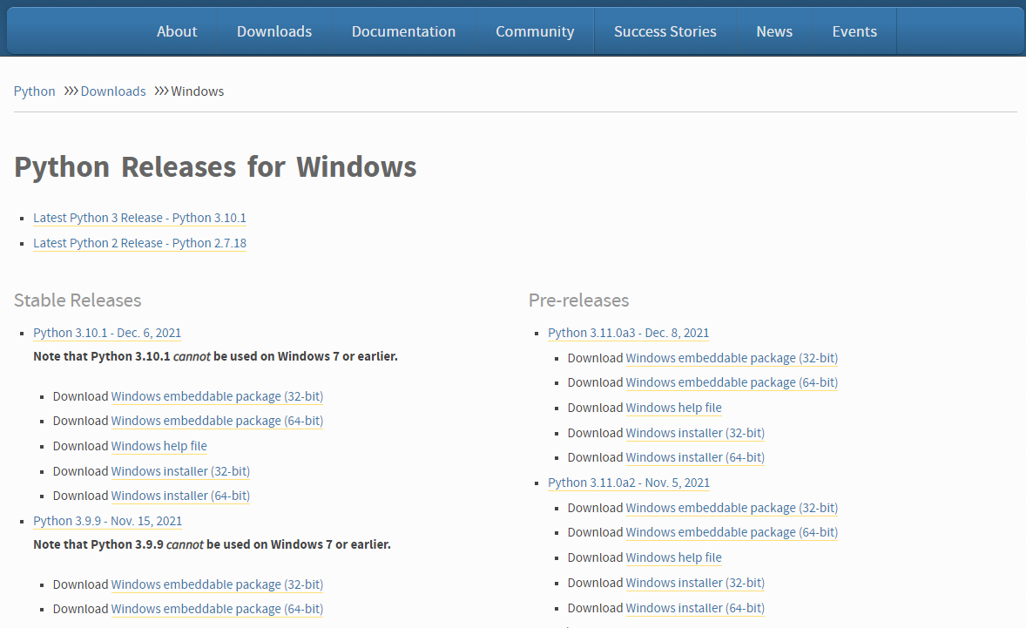
Task: Download Python 3.10.1 embeddable package (32-bit)
Action: coord(217,396)
